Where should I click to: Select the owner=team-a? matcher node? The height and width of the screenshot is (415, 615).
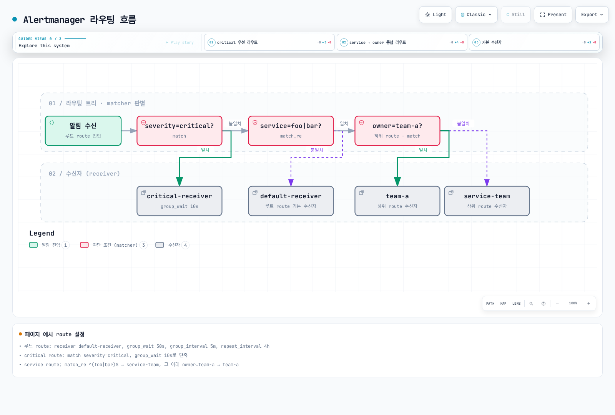coord(397,131)
